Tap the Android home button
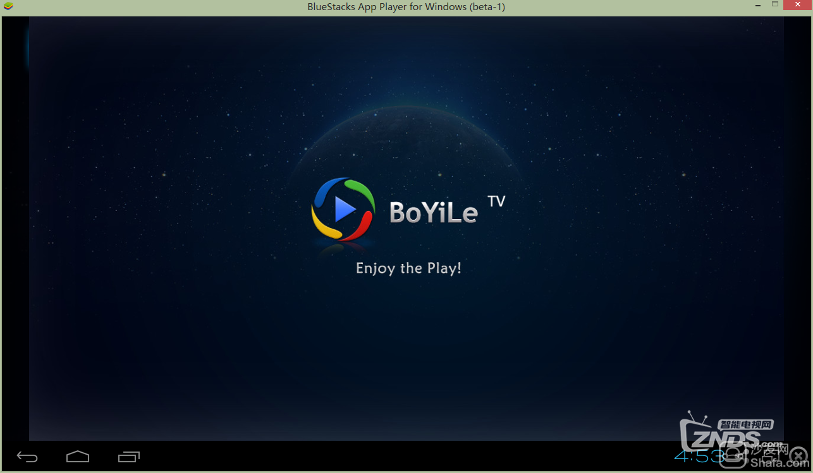The image size is (813, 473). click(78, 457)
